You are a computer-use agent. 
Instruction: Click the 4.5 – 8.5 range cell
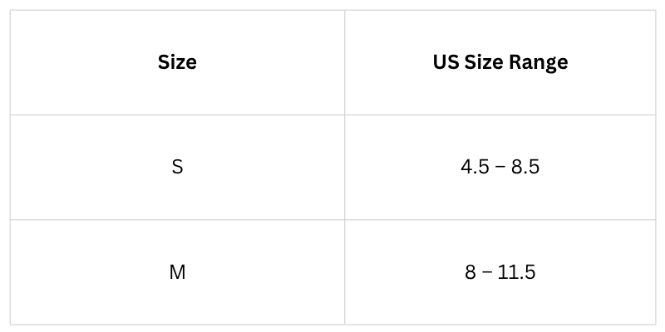tap(500, 167)
